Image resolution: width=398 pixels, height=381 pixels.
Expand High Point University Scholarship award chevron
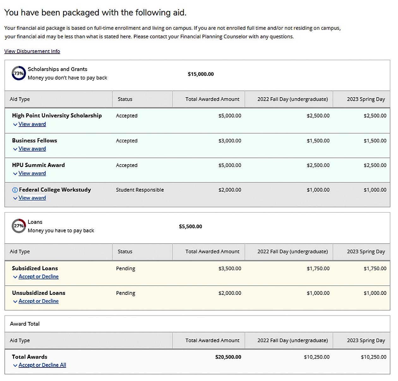click(x=15, y=125)
